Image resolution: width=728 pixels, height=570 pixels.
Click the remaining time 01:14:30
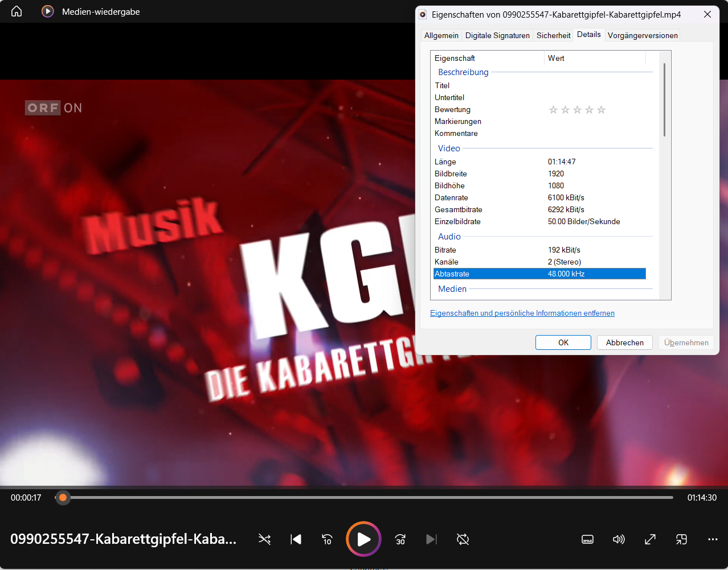pos(702,498)
